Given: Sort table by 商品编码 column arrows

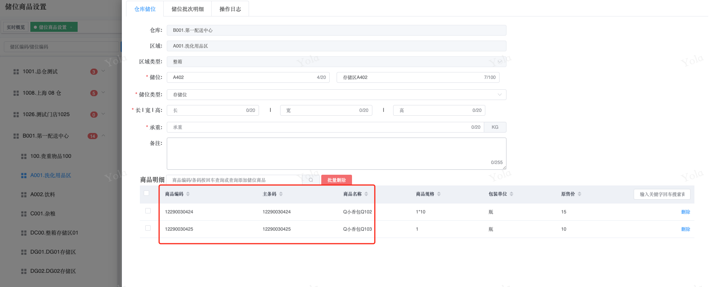Looking at the screenshot, I should (x=188, y=194).
